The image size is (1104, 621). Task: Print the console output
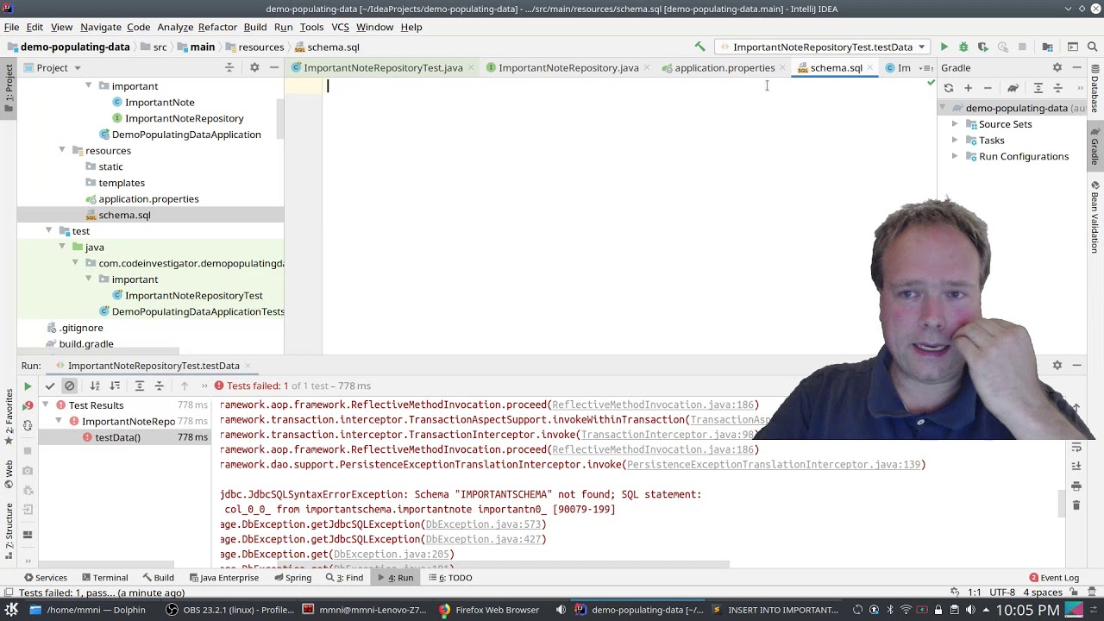(x=1076, y=486)
